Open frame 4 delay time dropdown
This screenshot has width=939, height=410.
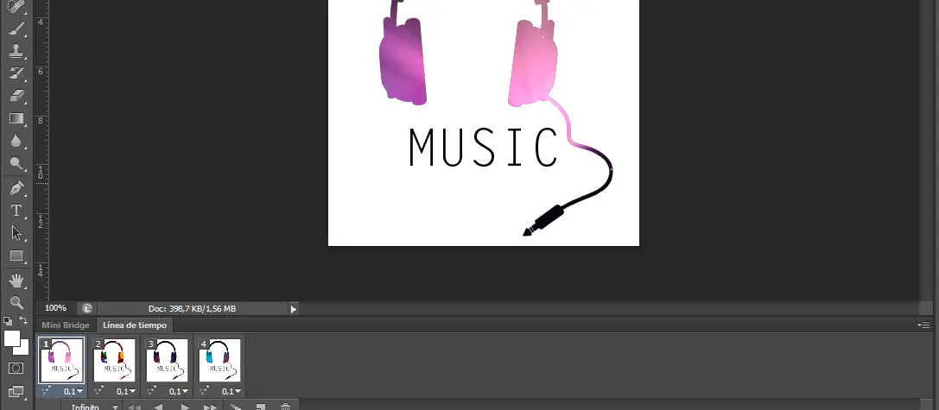(x=232, y=392)
